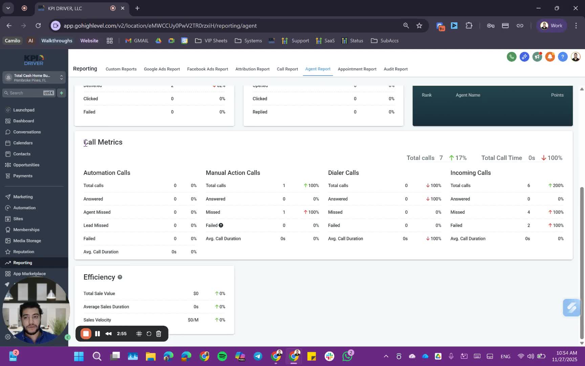Reload the page
This screenshot has height=366, width=585.
coord(38,26)
